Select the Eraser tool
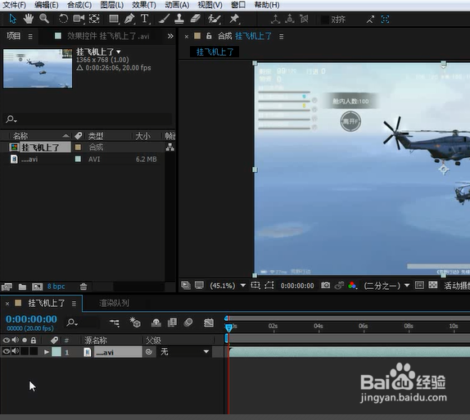The width and height of the screenshot is (470, 420). pyautogui.click(x=195, y=19)
